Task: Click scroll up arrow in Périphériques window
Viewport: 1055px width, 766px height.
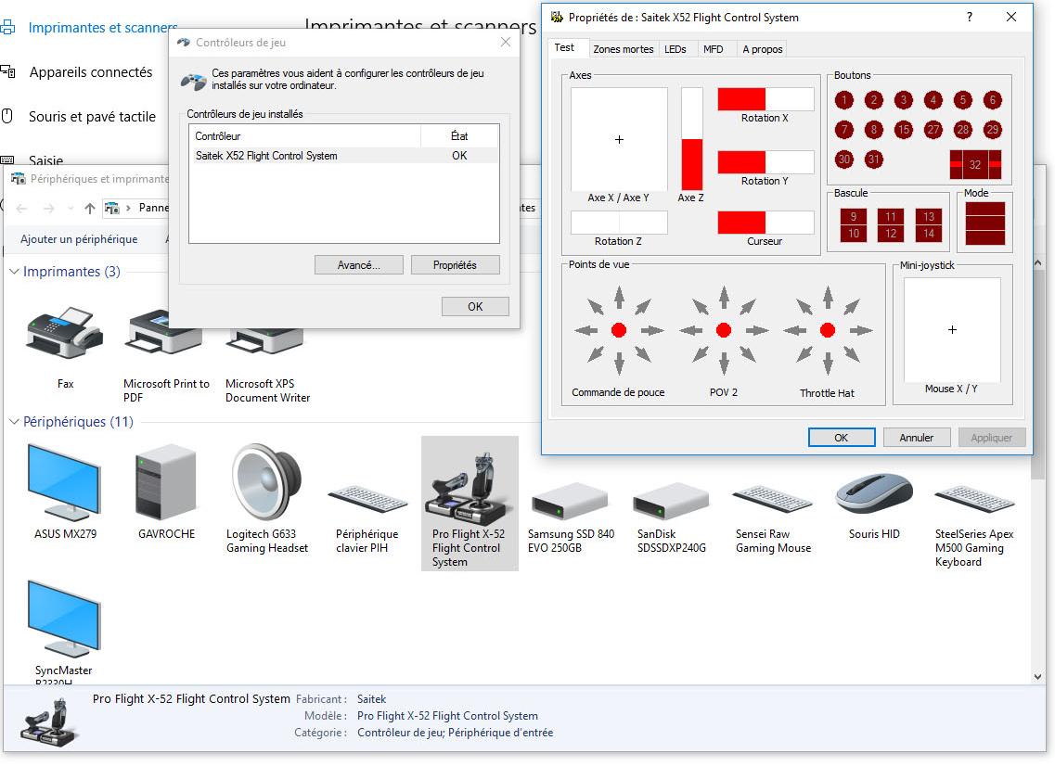Action: click(x=1037, y=263)
